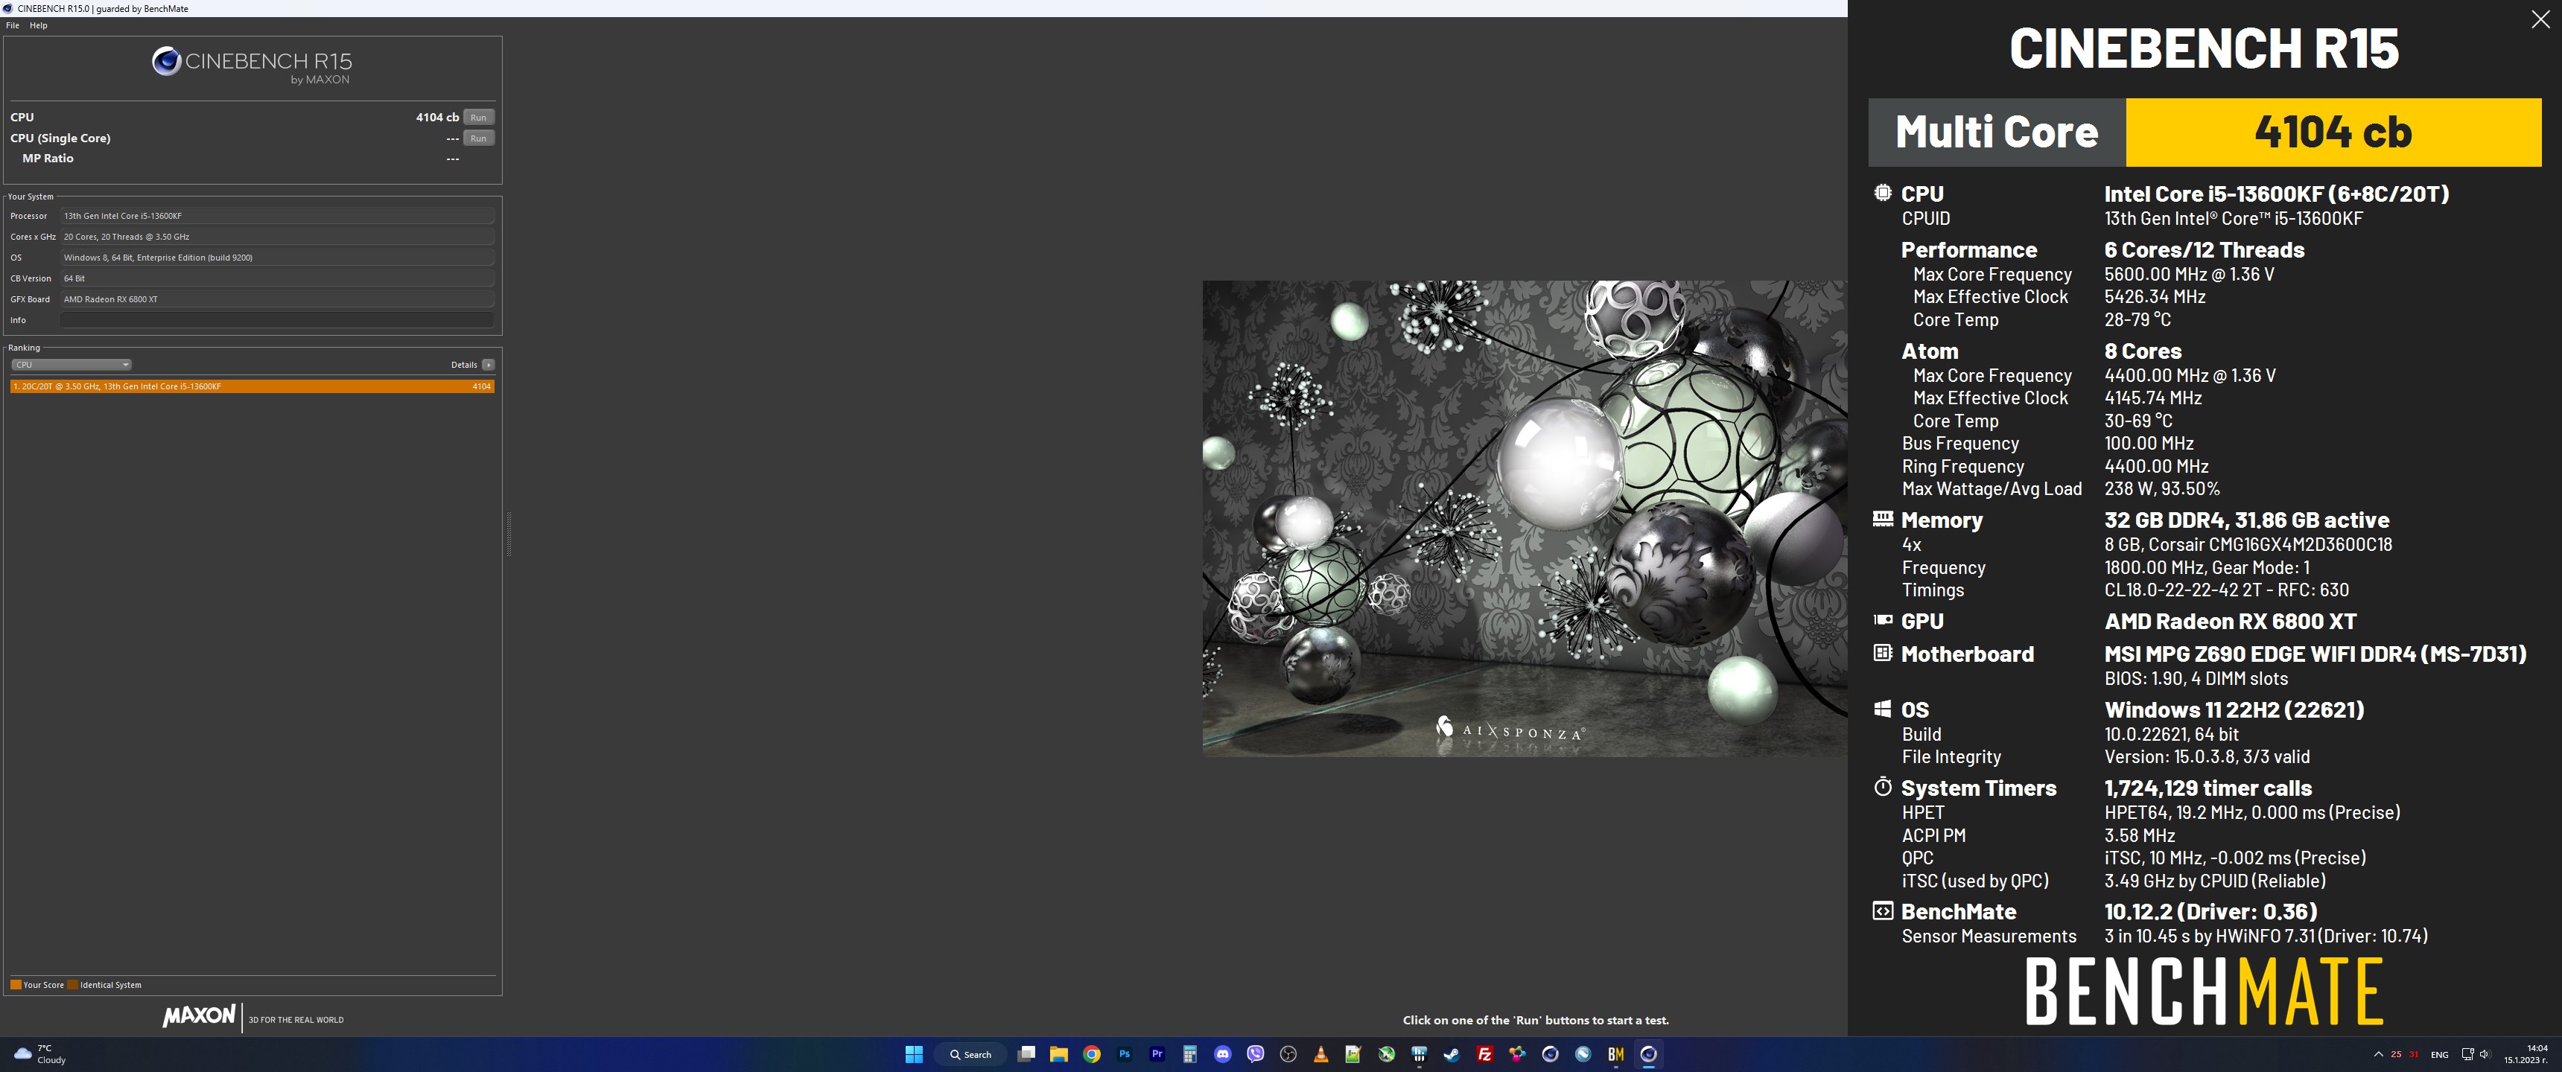Open OBS Studio from the taskbar

click(x=1289, y=1054)
